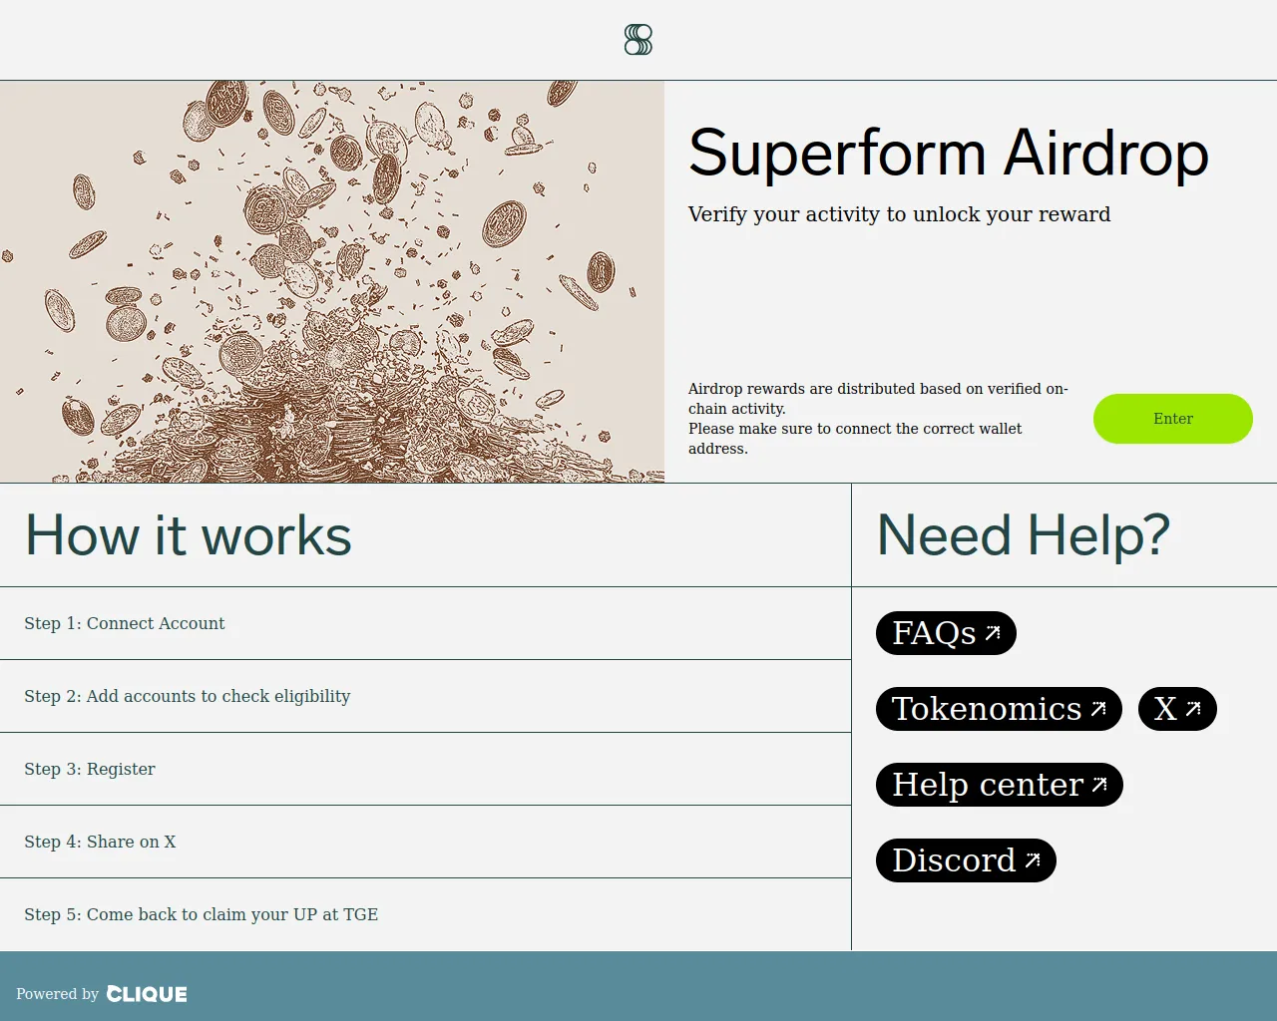Screen dimensions: 1277x1021
Task: Open the Help center link
Action: 1000,785
